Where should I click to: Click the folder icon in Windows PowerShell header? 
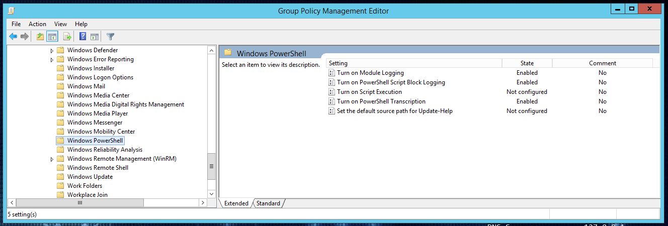click(228, 53)
